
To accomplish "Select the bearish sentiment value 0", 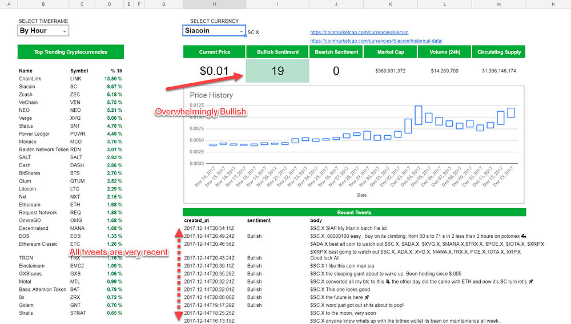I will tap(336, 71).
